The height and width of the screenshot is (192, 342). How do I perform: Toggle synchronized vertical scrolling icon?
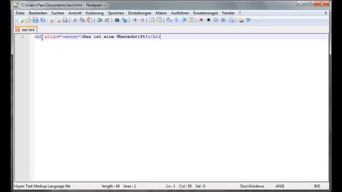(x=152, y=20)
